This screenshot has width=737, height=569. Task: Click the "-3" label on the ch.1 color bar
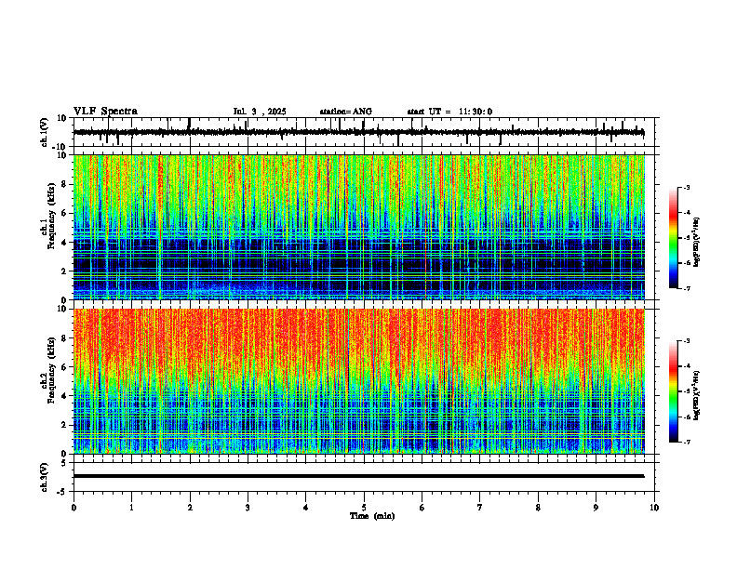pos(687,188)
